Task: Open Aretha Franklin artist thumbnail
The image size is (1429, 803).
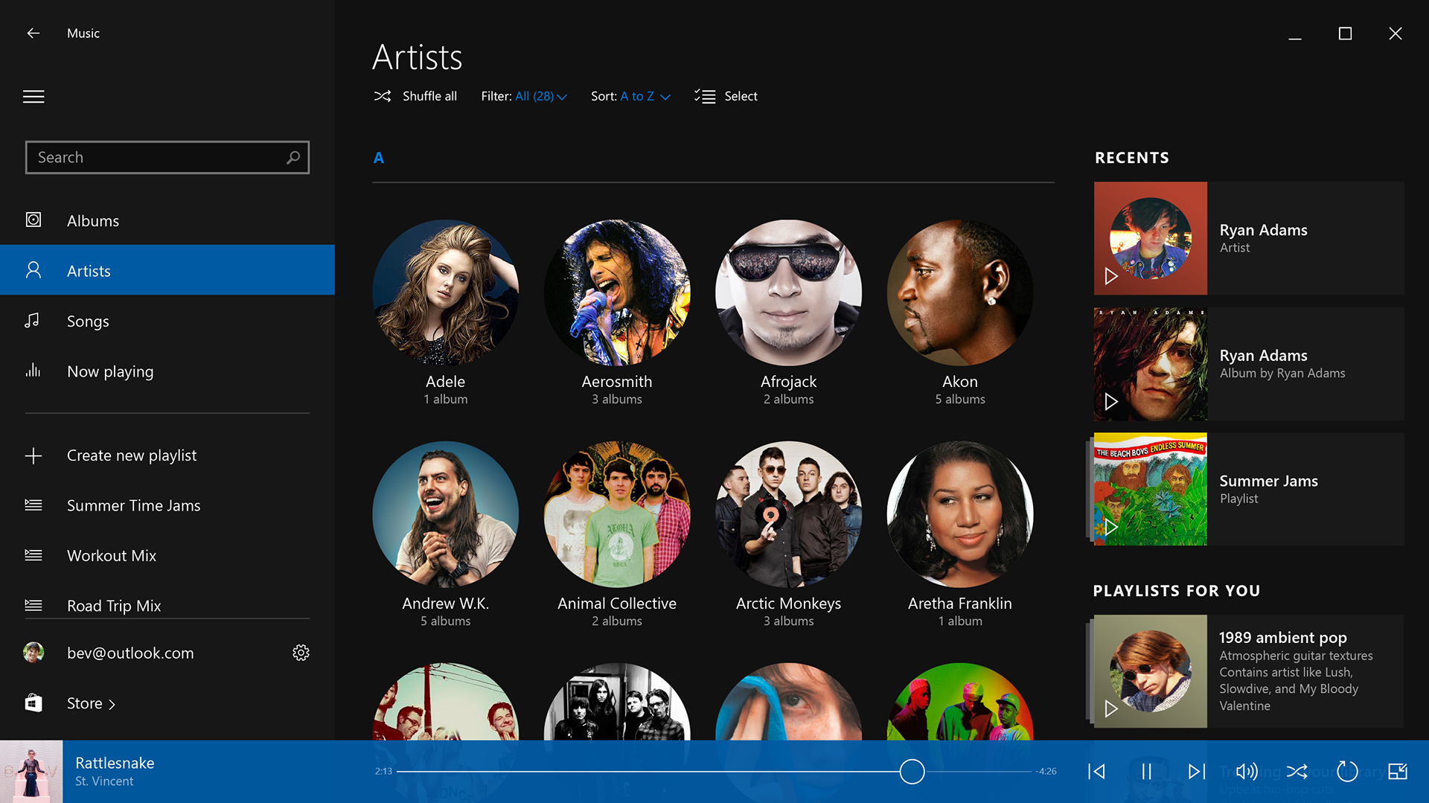Action: coord(960,514)
